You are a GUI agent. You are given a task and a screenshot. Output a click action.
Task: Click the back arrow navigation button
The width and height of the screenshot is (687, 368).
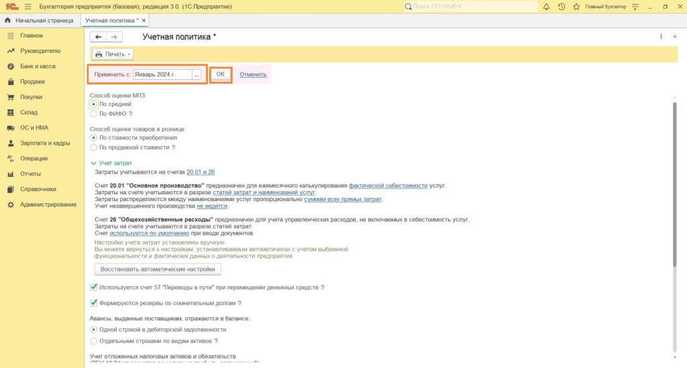point(99,37)
